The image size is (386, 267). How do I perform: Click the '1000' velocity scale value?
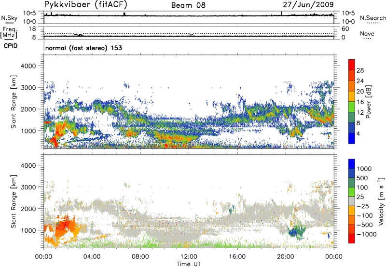point(364,169)
